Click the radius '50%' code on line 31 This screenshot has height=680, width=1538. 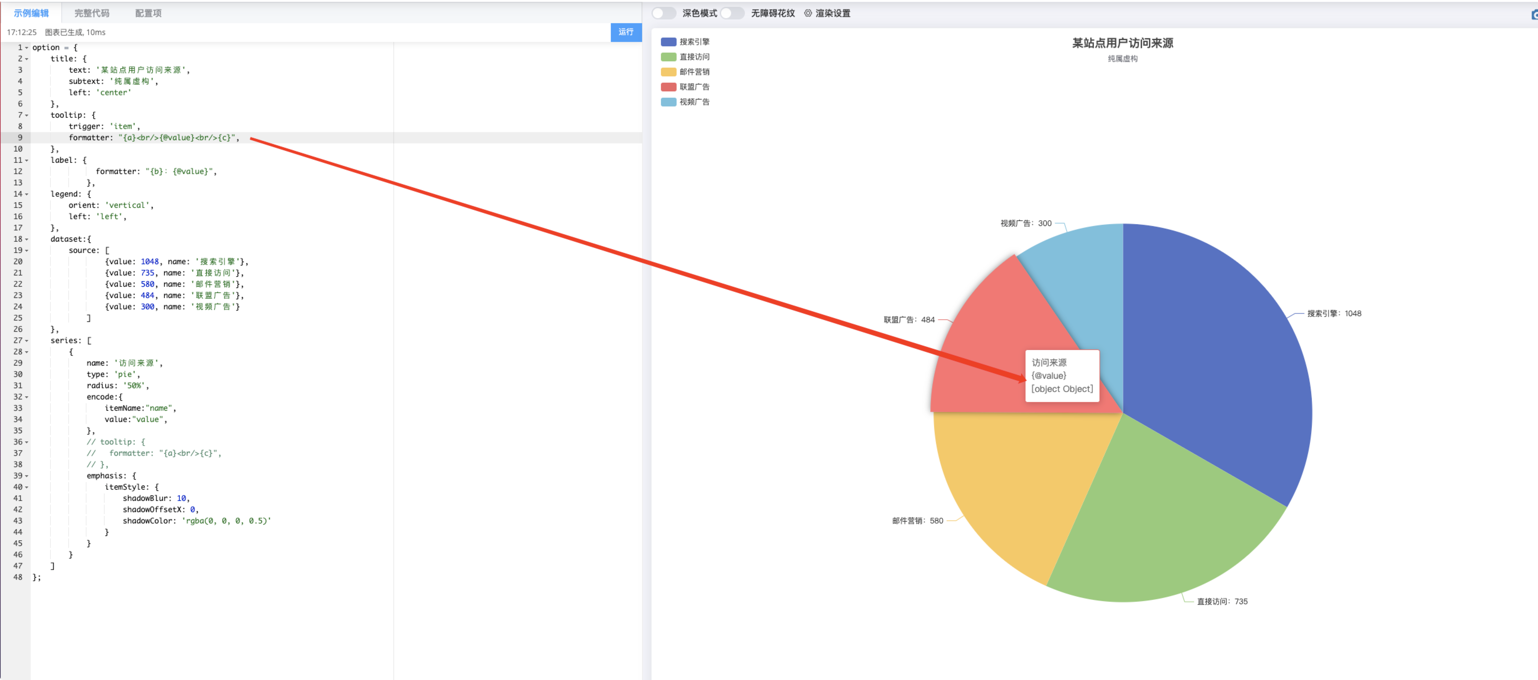coord(134,386)
